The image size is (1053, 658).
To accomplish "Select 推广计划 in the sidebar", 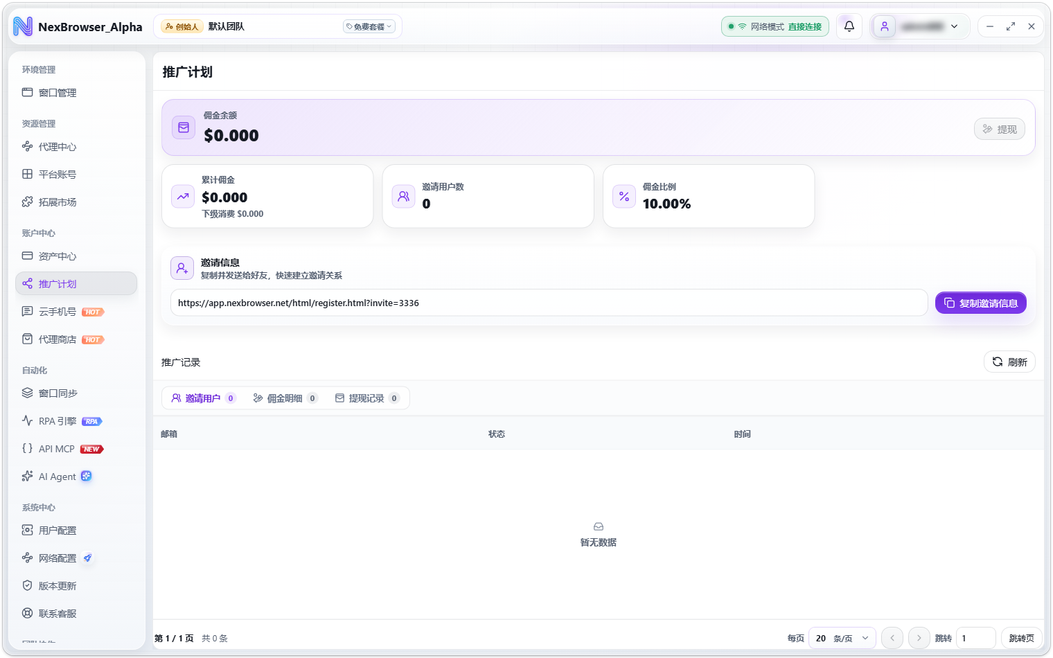I will tap(76, 283).
